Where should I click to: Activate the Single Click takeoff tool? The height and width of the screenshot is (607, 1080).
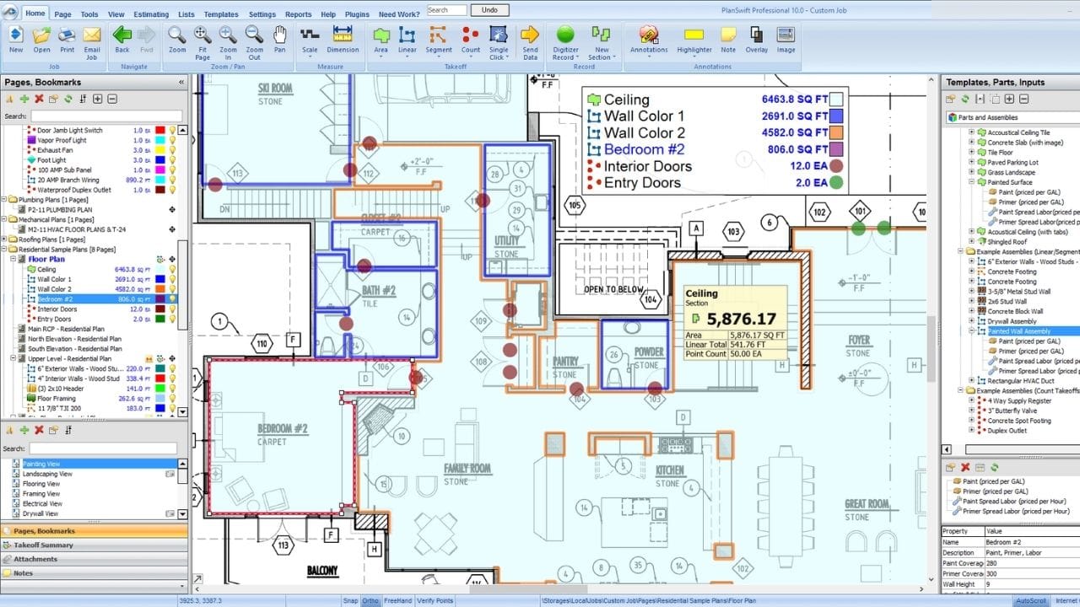(x=499, y=40)
